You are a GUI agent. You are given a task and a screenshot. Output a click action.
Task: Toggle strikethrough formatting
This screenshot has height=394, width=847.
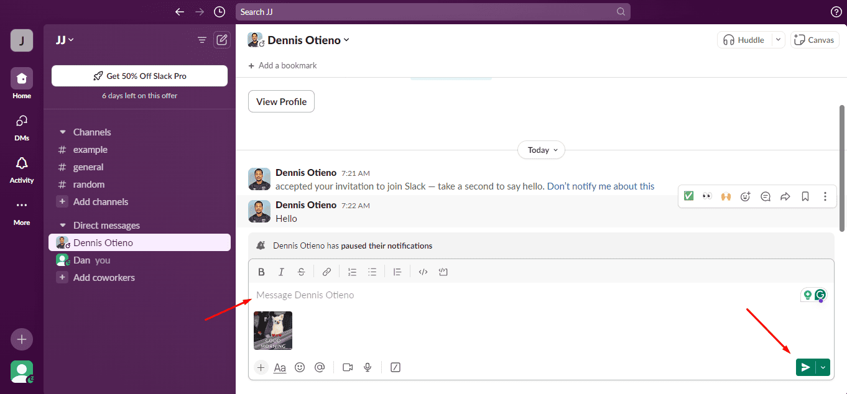pyautogui.click(x=301, y=272)
